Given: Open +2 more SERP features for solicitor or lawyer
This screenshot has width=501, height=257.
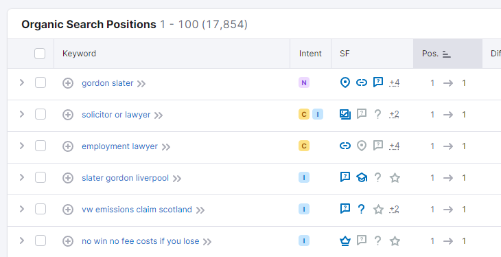Looking at the screenshot, I should tap(395, 114).
